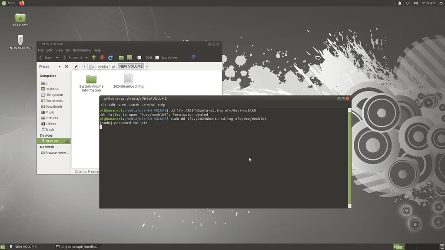Select the media breadcrumb button
The width and height of the screenshot is (445, 250).
103,66
